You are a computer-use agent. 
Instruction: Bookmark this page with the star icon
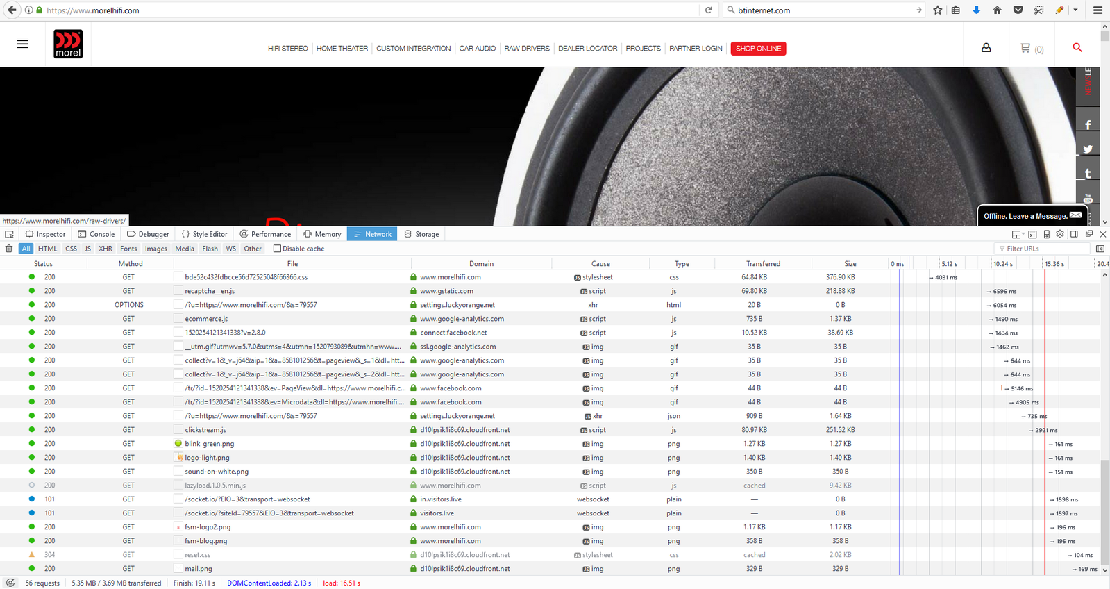click(x=938, y=10)
